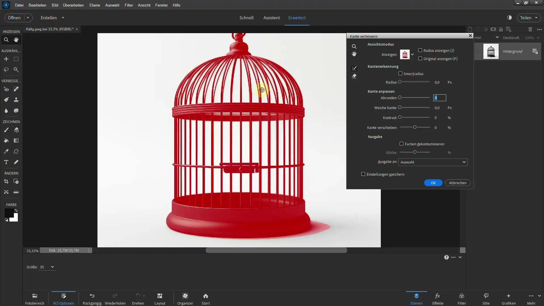Image resolution: width=544 pixels, height=306 pixels.
Task: Click the Hand tool icon
Action: 16,40
